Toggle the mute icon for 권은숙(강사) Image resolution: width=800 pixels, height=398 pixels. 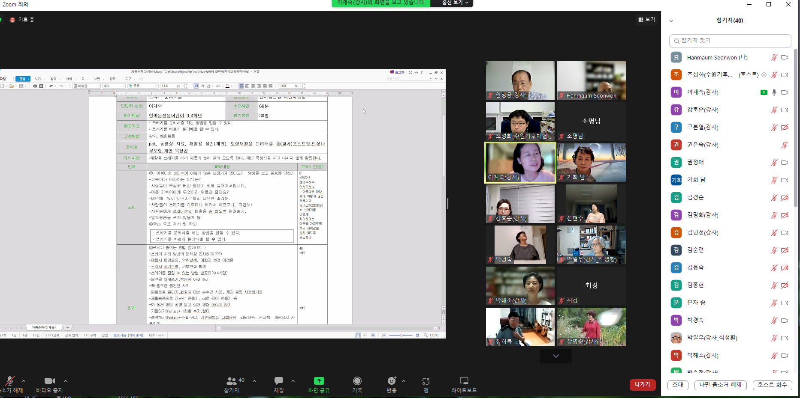click(785, 145)
